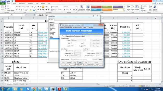This screenshot has width=163, height=91.
Task: Open the Help menu in recorder
Action: coord(85,28)
